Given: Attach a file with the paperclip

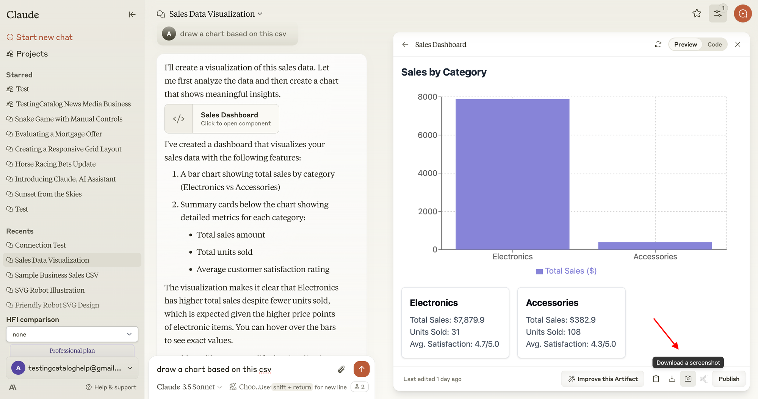Looking at the screenshot, I should [x=341, y=369].
